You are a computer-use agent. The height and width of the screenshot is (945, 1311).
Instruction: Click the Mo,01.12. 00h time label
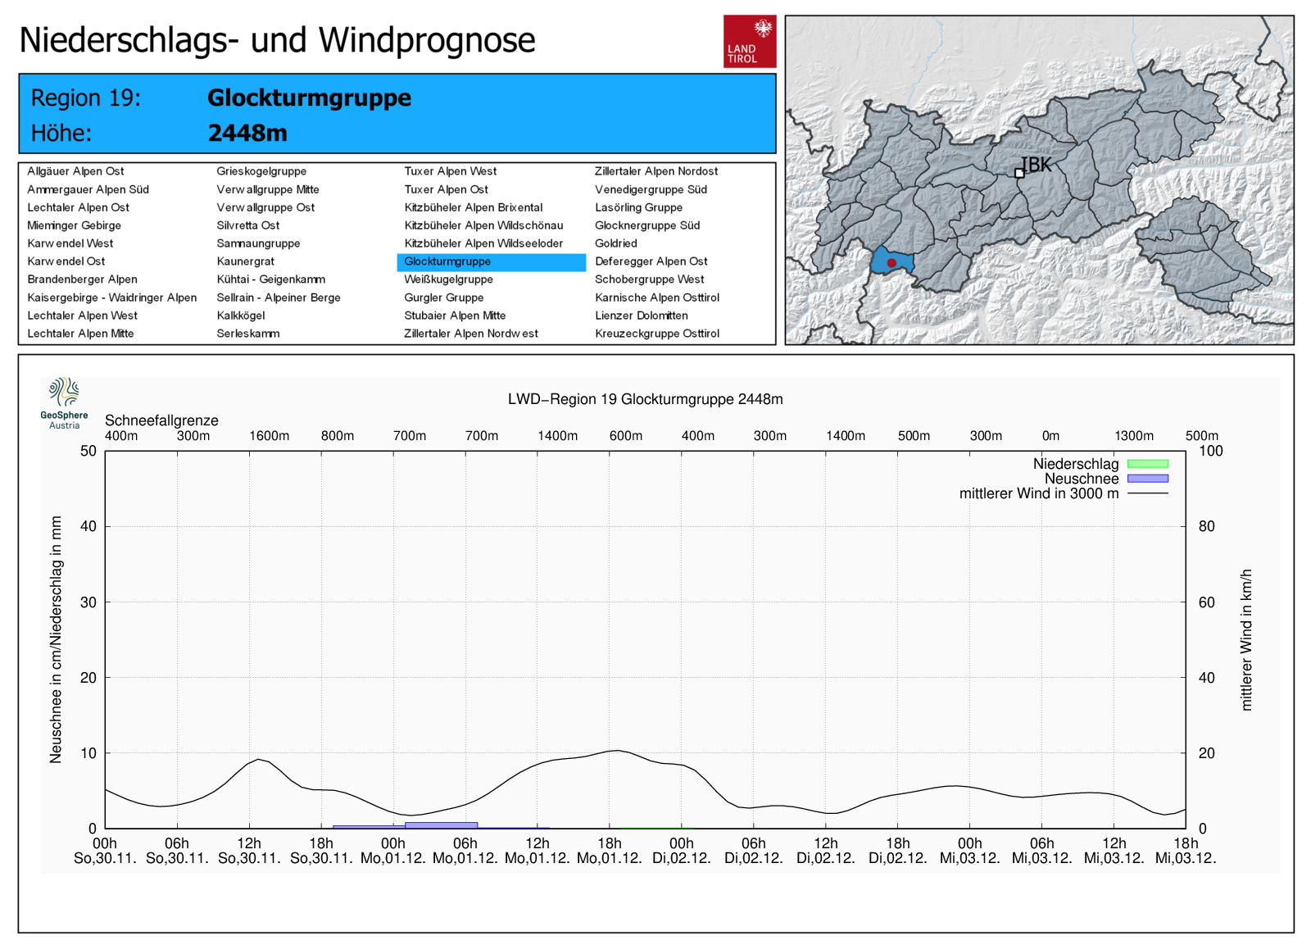[393, 851]
